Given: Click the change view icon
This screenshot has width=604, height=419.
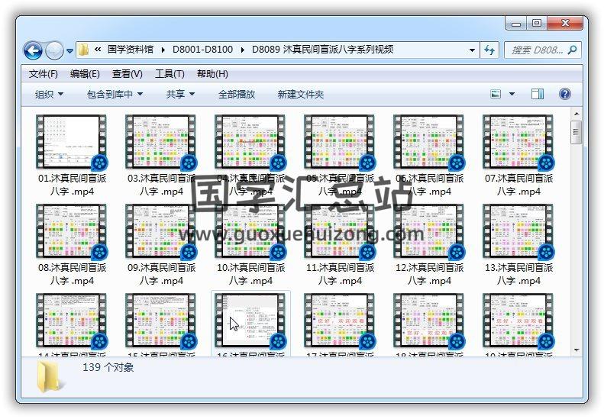Looking at the screenshot, I should coord(496,94).
